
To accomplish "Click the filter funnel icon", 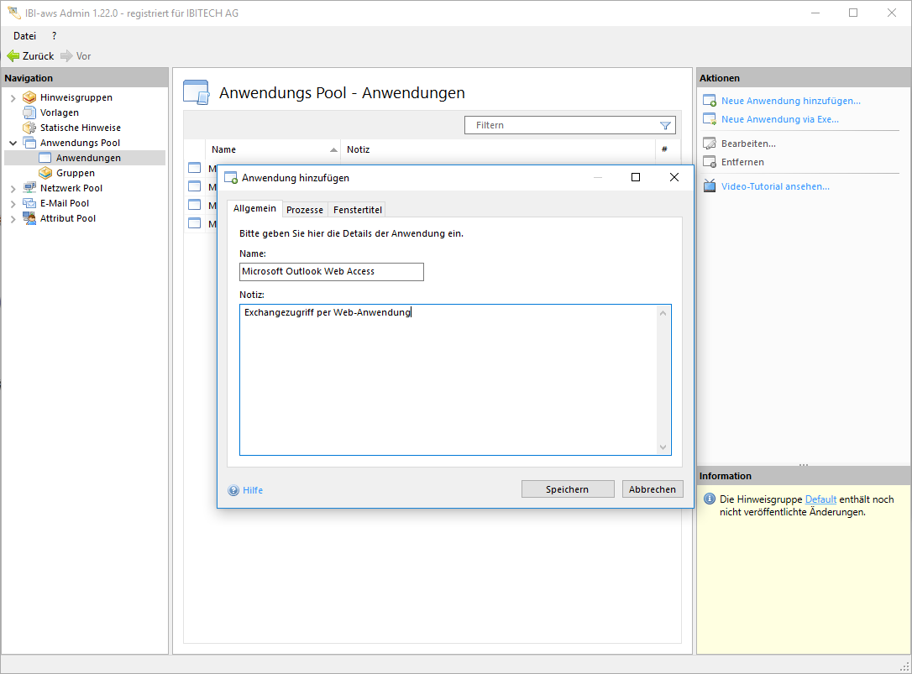I will tap(665, 126).
